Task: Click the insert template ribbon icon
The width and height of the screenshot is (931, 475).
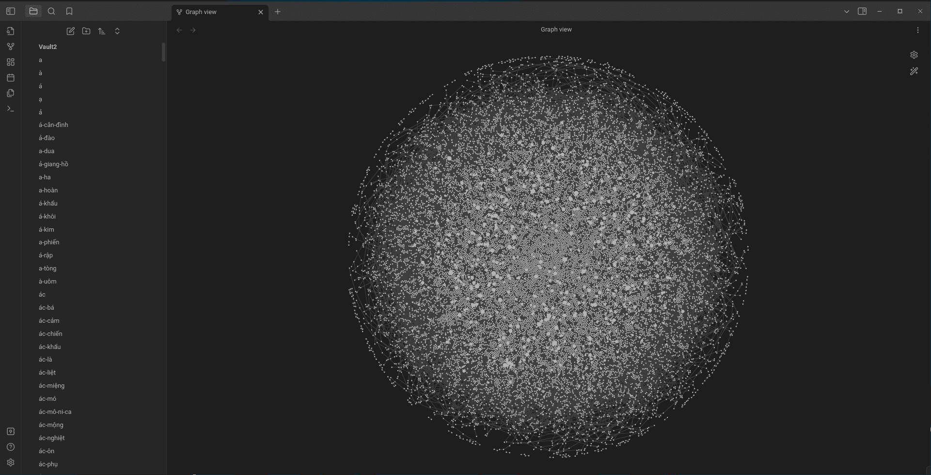Action: click(11, 93)
